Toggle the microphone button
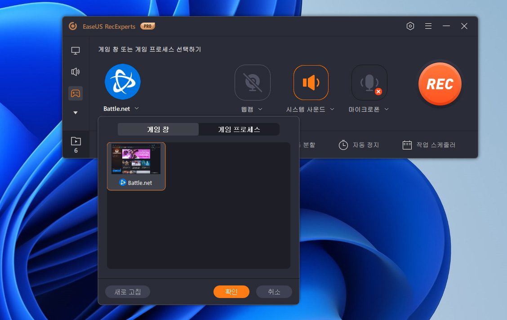507x320 pixels. tap(369, 83)
